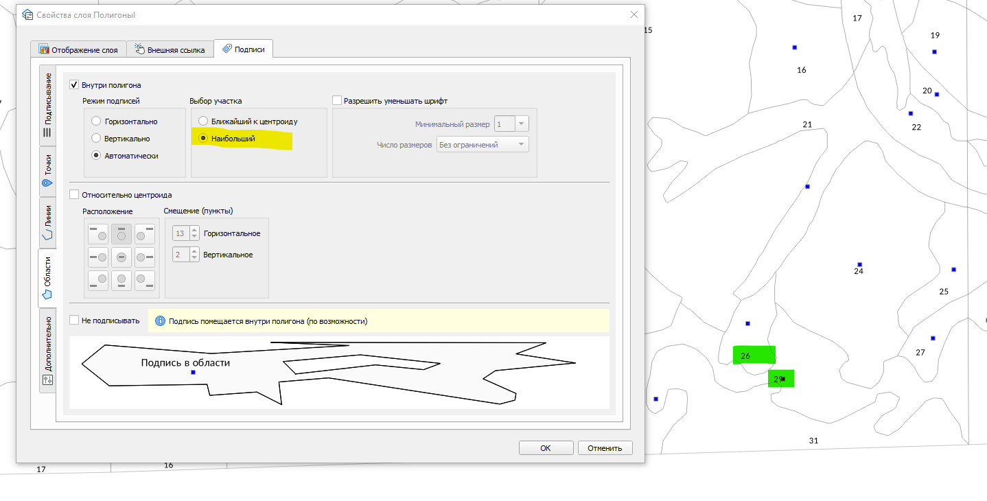Uncheck the Внутри полигона checkbox
The width and height of the screenshot is (987, 501).
pyautogui.click(x=74, y=85)
